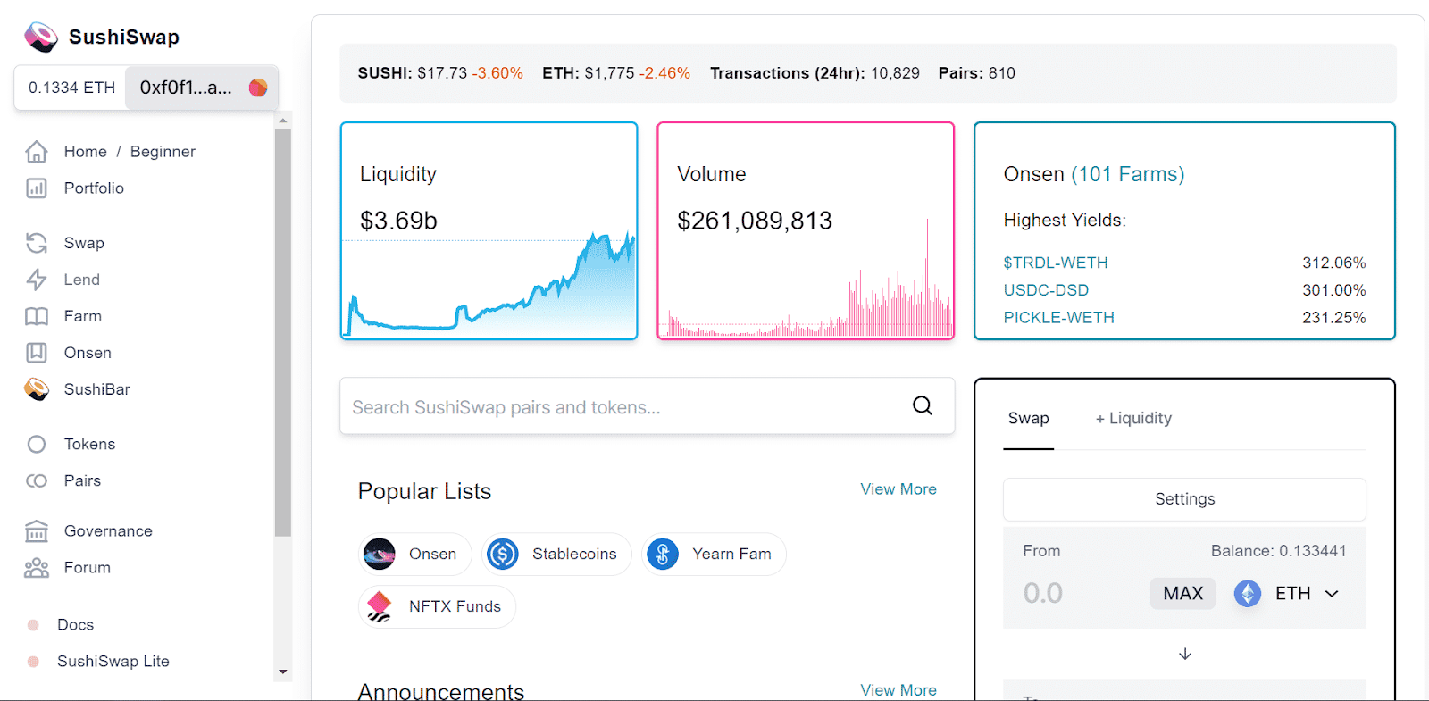Viewport: 1429px width, 701px height.
Task: Click the sidebar scroll down arrow
Action: click(x=283, y=672)
